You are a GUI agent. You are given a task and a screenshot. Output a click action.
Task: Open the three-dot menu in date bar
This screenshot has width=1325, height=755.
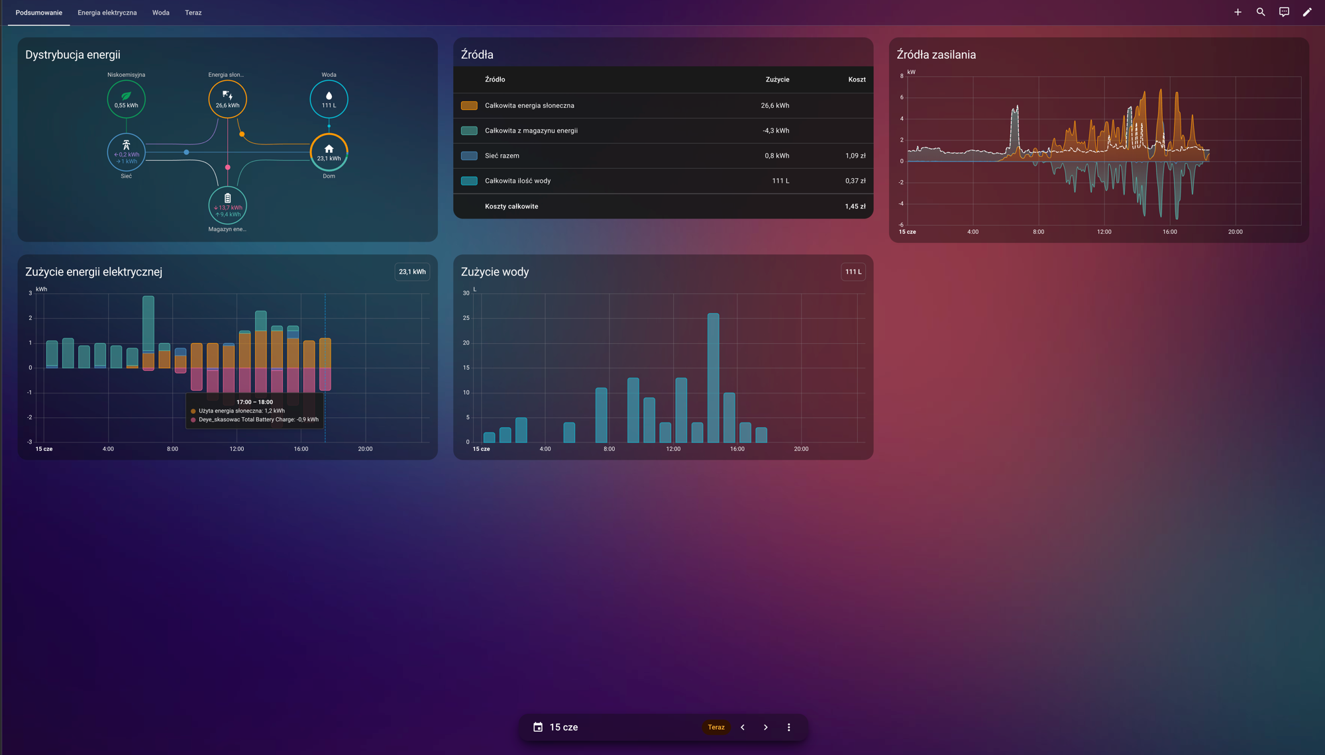tap(788, 727)
